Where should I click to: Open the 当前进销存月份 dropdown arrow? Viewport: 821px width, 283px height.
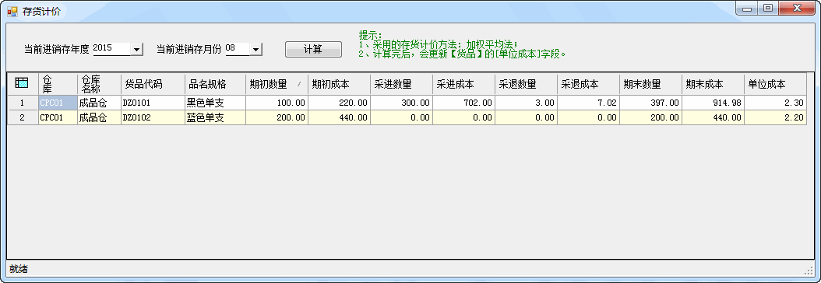click(x=255, y=49)
